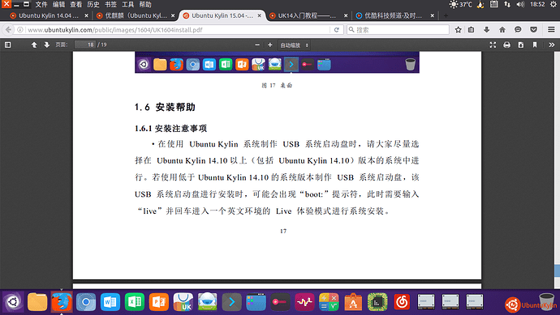Image resolution: width=560 pixels, height=315 pixels.
Task: Open the 工具 menu
Action: (127, 5)
